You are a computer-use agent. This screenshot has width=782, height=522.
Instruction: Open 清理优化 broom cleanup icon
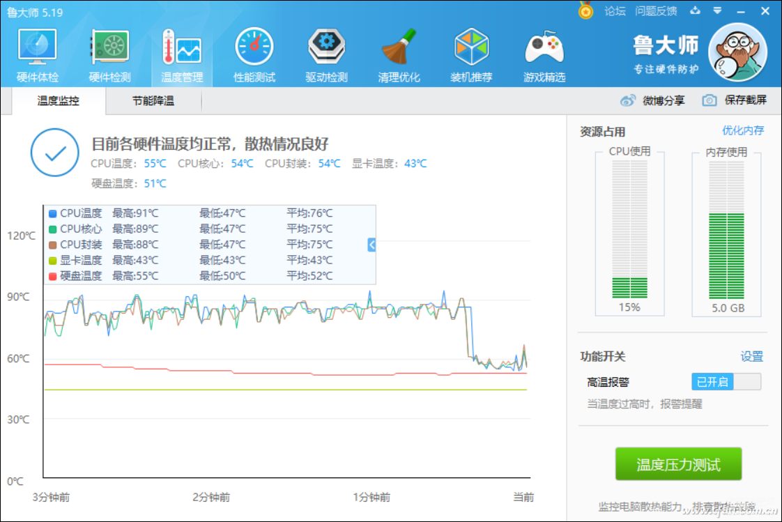point(399,55)
